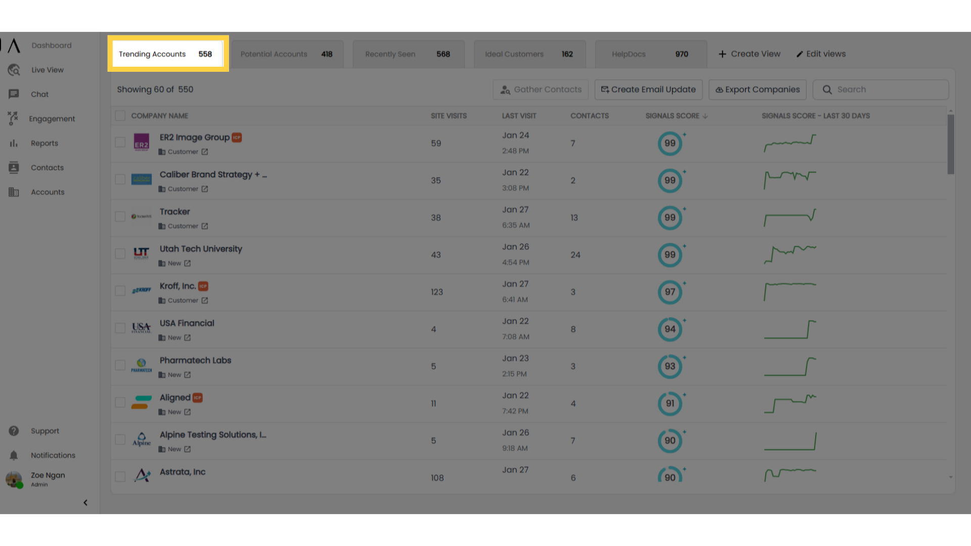Image resolution: width=971 pixels, height=546 pixels.
Task: Switch to Recently Seen tab
Action: (409, 54)
